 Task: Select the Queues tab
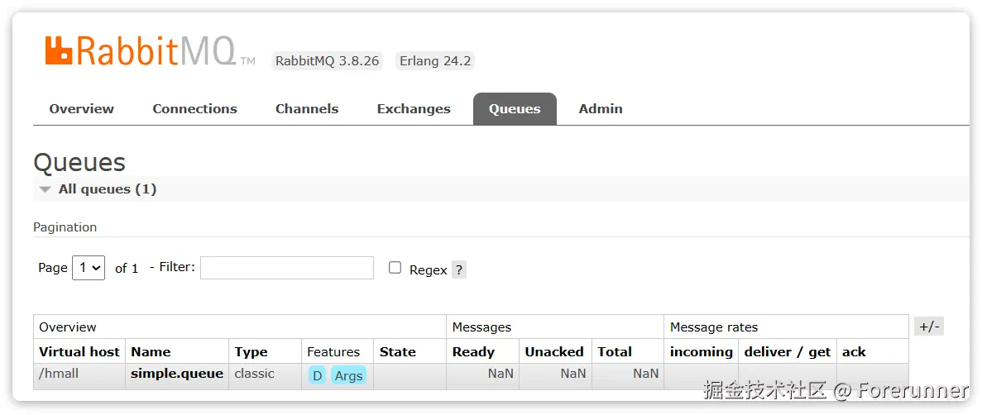pos(515,109)
